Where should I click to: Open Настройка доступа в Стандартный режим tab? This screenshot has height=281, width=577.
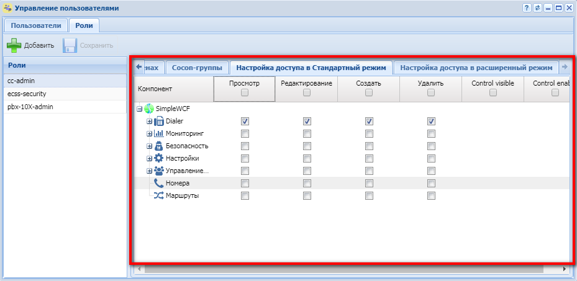pyautogui.click(x=311, y=68)
